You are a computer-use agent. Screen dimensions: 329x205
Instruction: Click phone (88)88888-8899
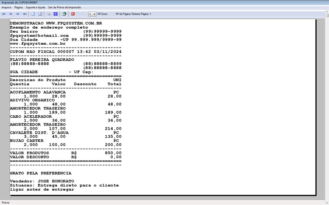tap(102, 64)
